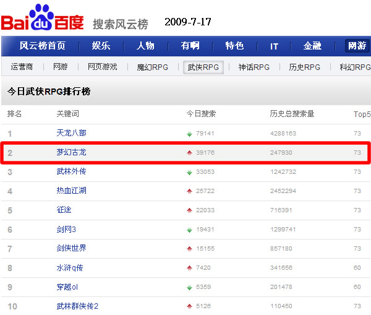Select the active 武侠RPG sub-tab

pyautogui.click(x=203, y=67)
